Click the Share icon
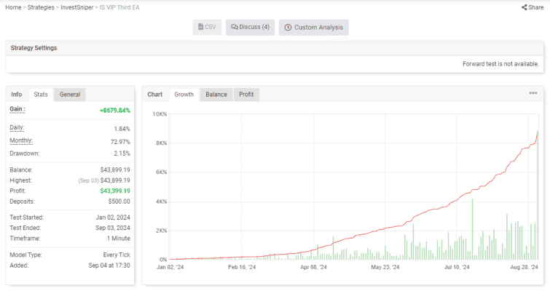The image size is (550, 291). click(524, 7)
